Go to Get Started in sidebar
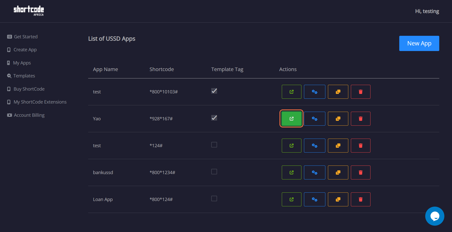 pos(22,37)
